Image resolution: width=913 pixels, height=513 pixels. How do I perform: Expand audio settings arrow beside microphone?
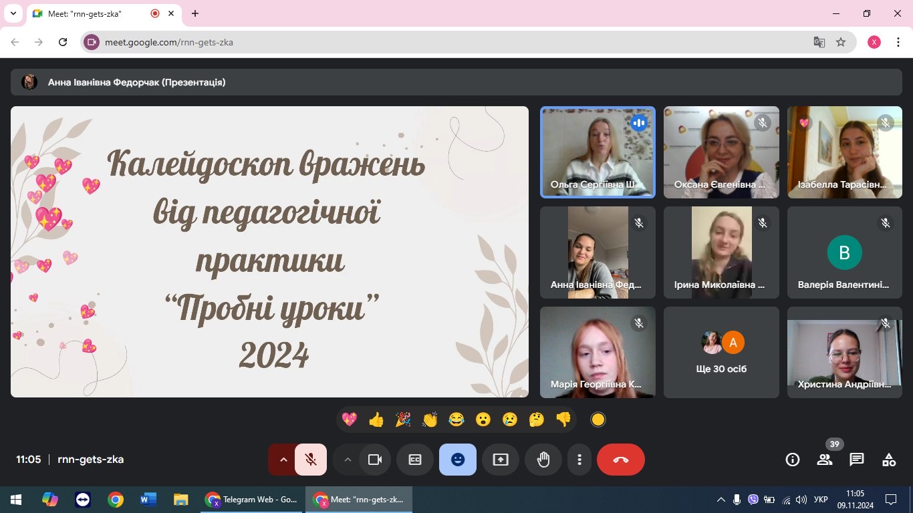pos(283,460)
